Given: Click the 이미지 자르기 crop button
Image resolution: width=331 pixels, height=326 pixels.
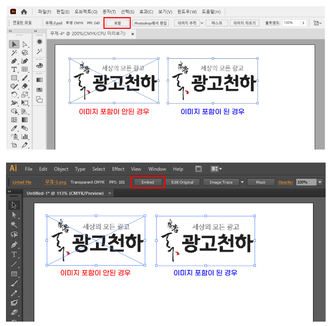Looking at the screenshot, I should pyautogui.click(x=245, y=23).
